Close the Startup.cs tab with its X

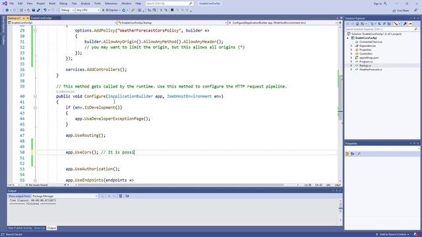point(27,18)
